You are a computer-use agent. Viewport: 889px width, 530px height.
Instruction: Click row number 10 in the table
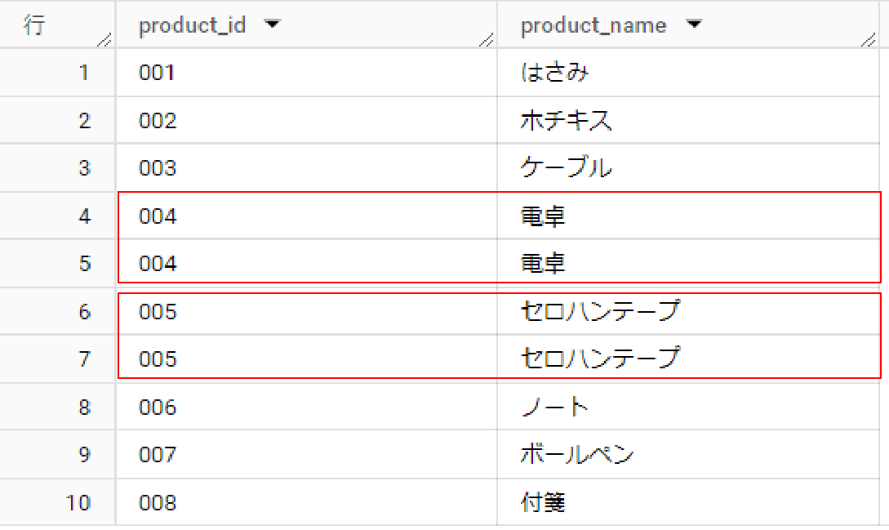tap(80, 502)
